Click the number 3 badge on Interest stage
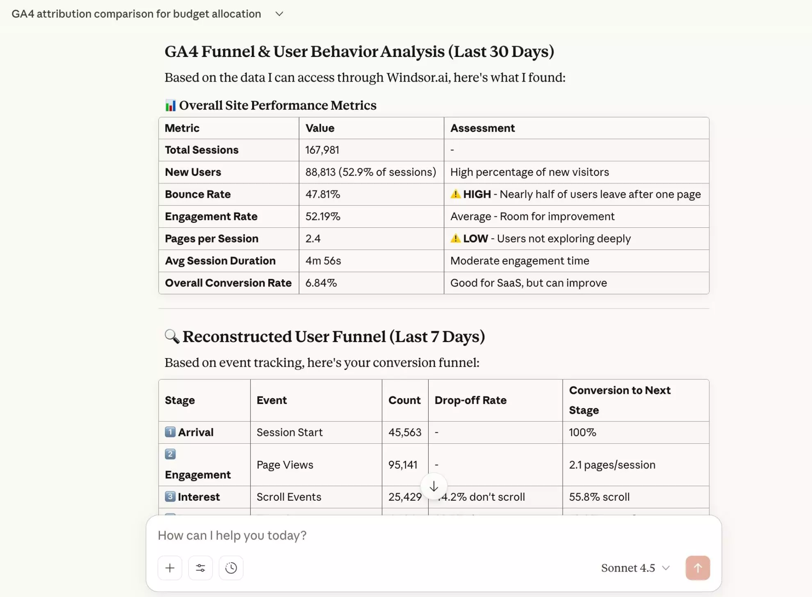The height and width of the screenshot is (597, 812). click(x=170, y=497)
